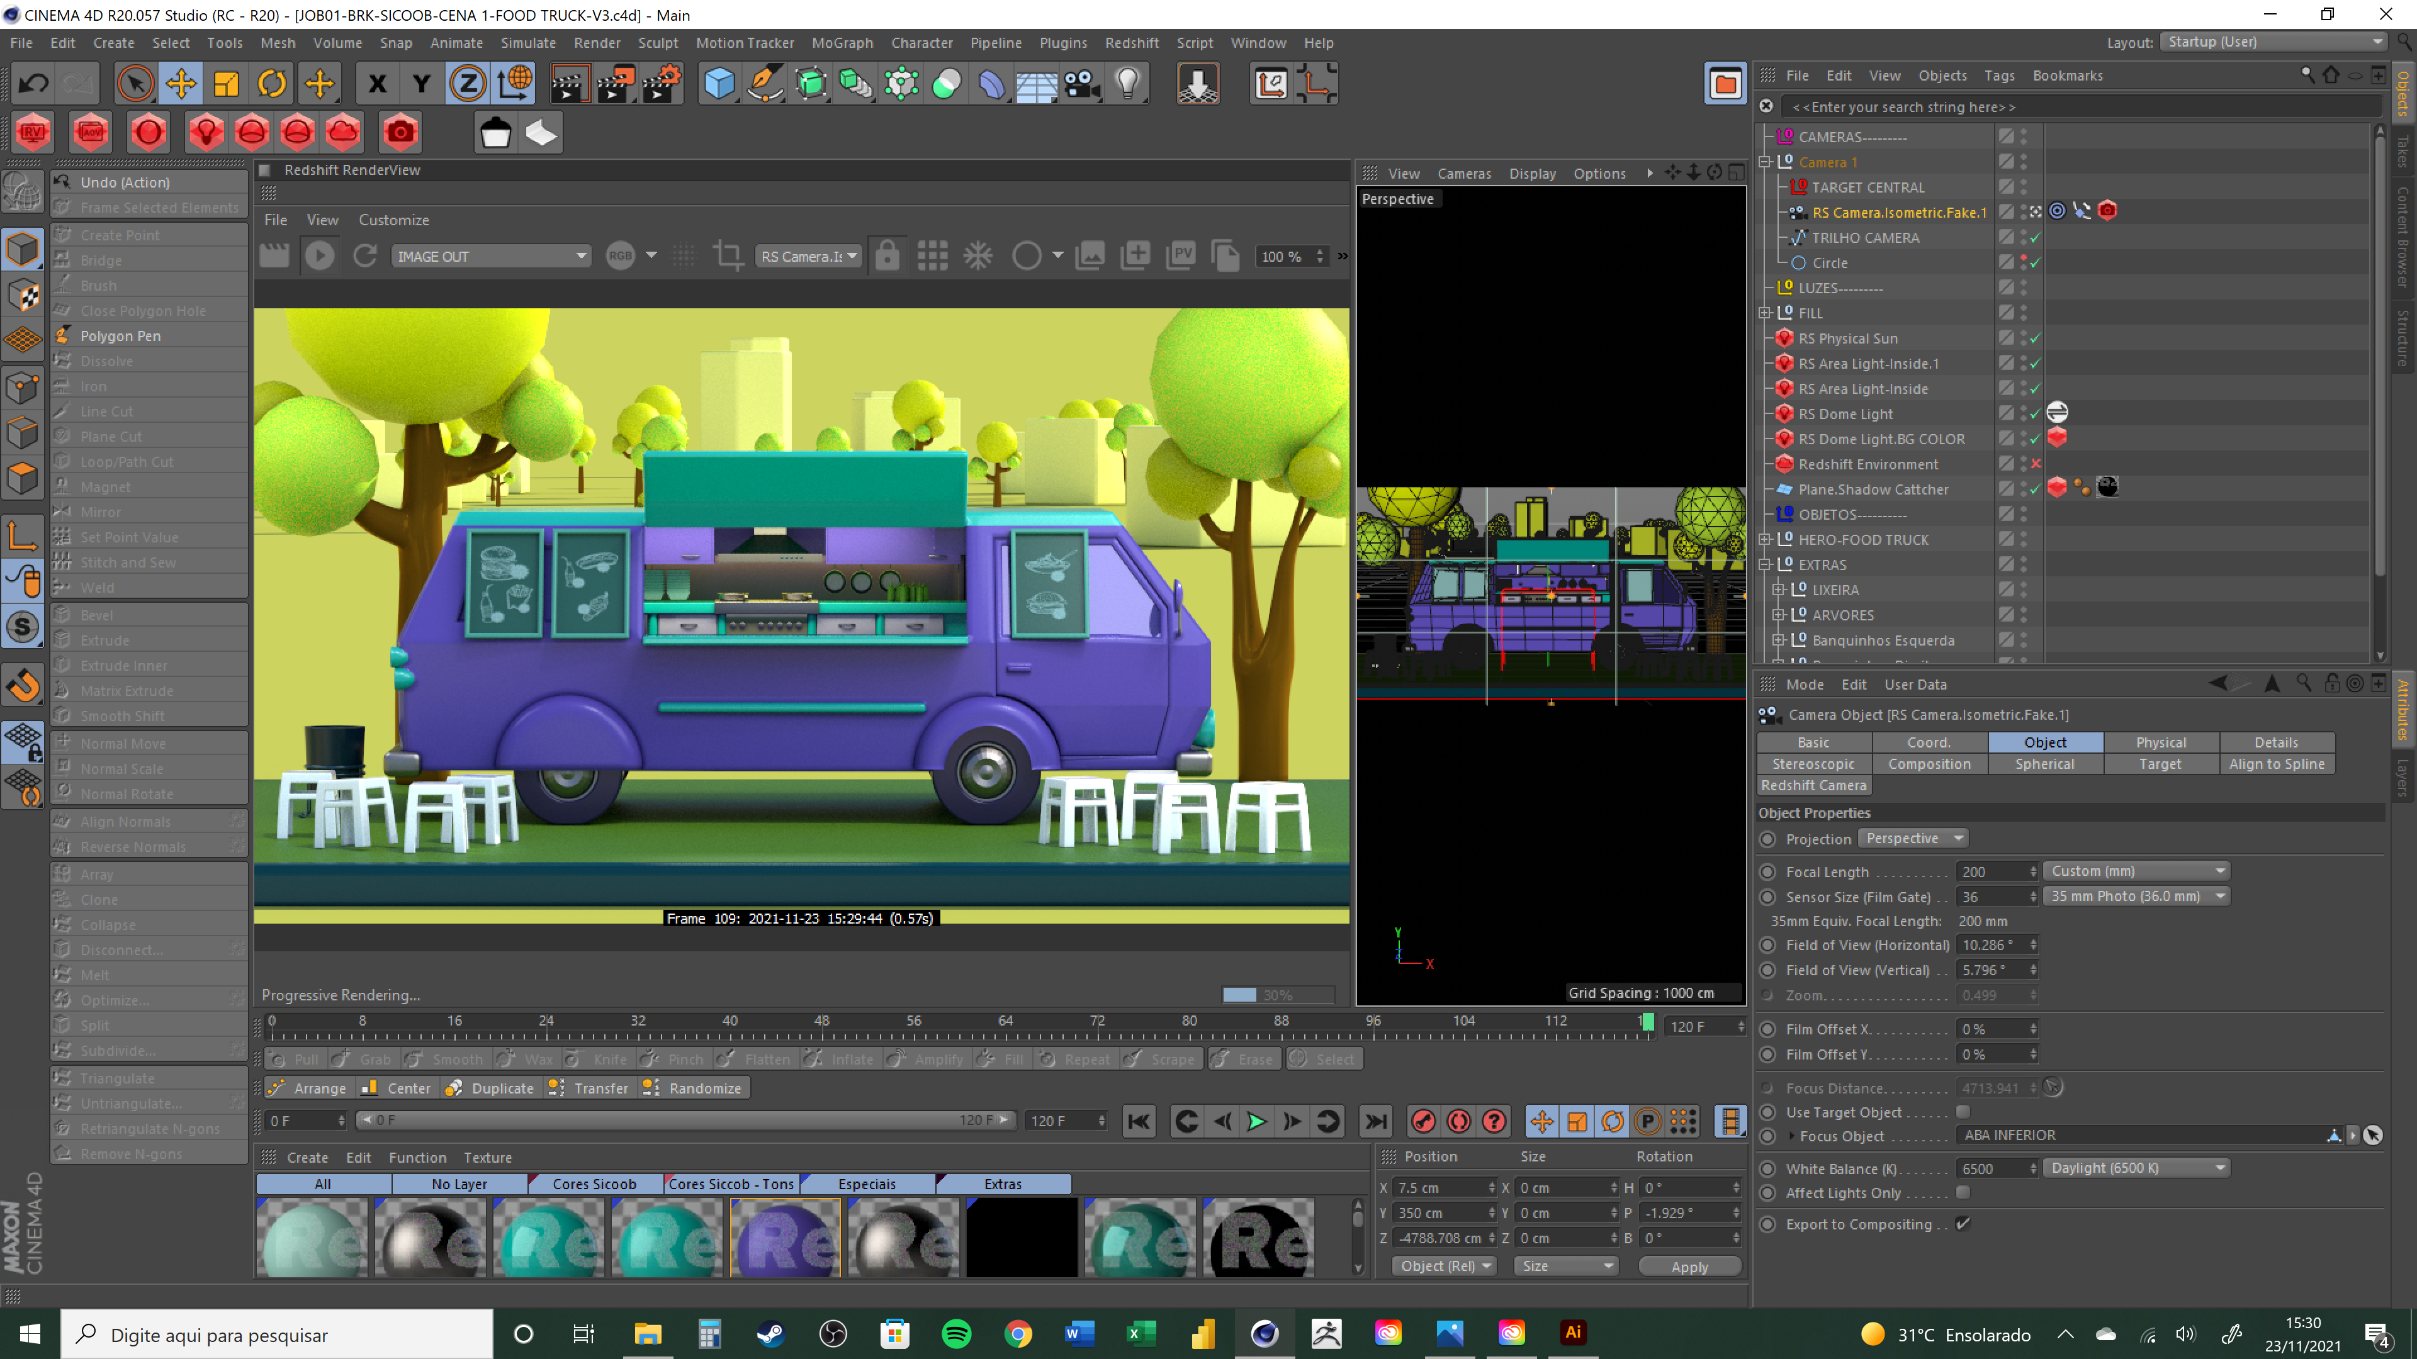
Task: Switch to the Physical camera tab
Action: 2160,742
